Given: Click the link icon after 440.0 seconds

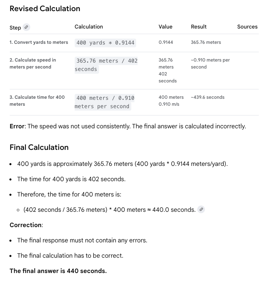Looking at the screenshot, I should tap(201, 209).
